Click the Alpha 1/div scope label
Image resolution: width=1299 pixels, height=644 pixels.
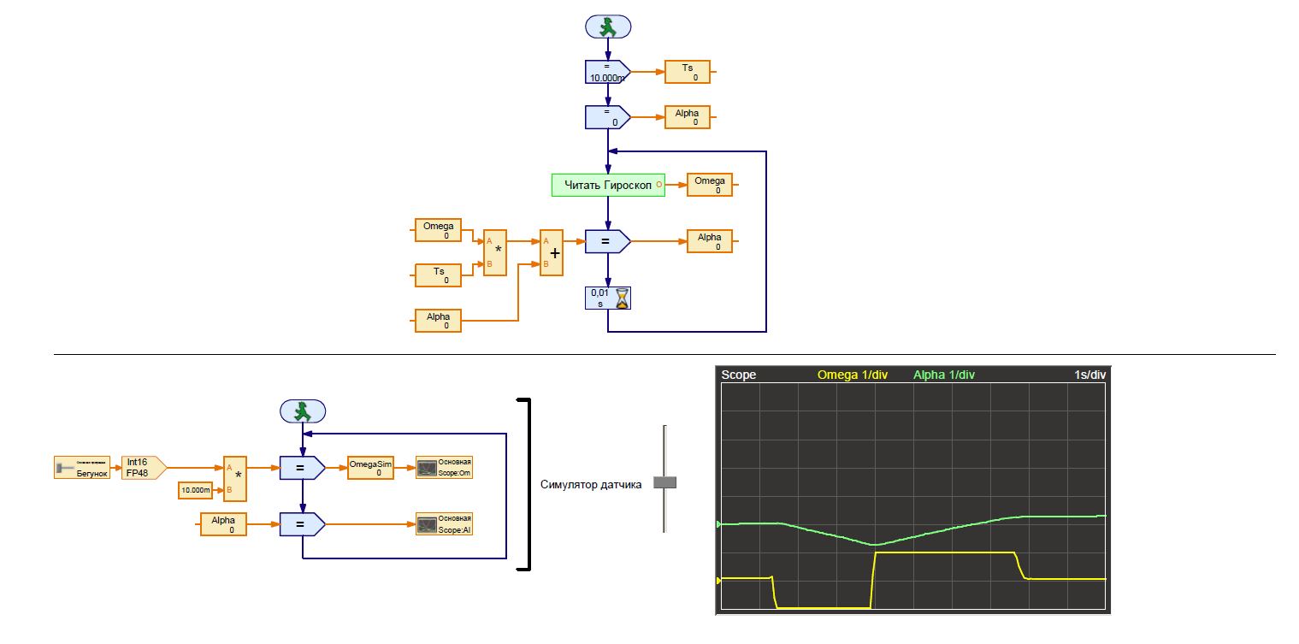[x=943, y=375]
